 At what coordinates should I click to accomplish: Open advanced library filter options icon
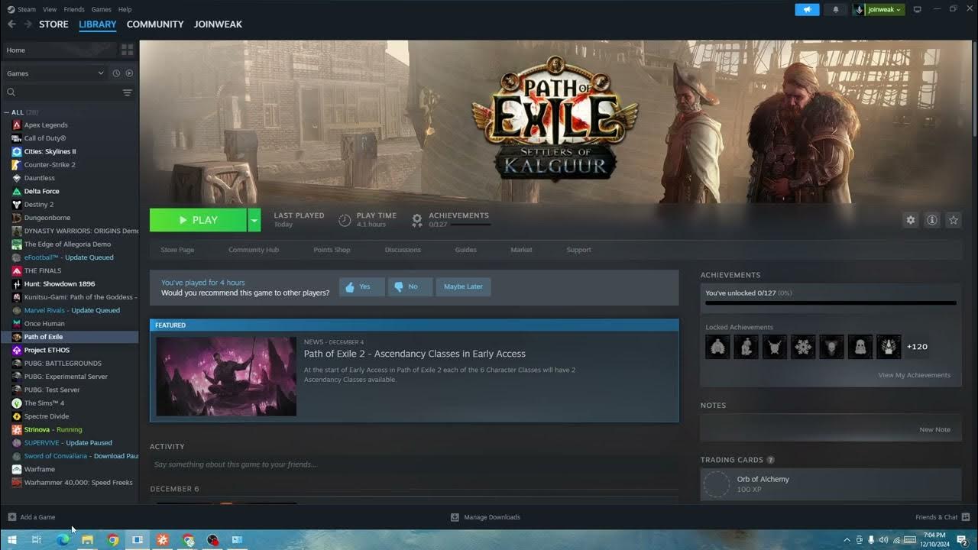[x=128, y=92]
